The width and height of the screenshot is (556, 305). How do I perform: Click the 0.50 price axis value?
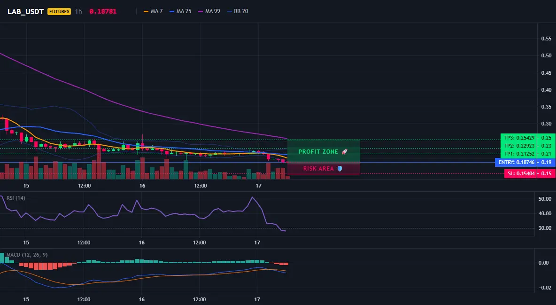pos(547,56)
